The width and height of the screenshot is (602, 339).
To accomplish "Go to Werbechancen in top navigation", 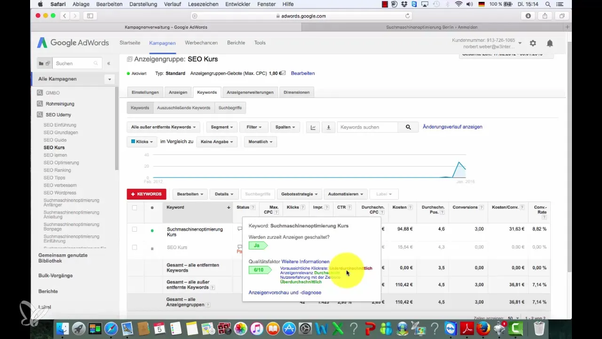I will (201, 43).
